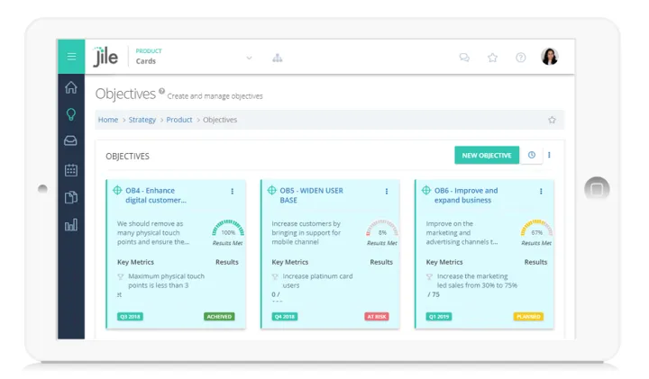Select the lightbulb Strategy sidebar icon
Image resolution: width=649 pixels, height=379 pixels.
[x=71, y=114]
